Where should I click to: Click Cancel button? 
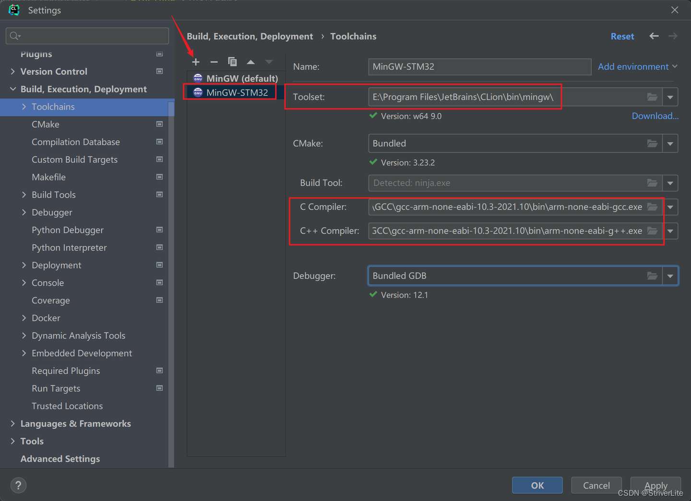596,485
